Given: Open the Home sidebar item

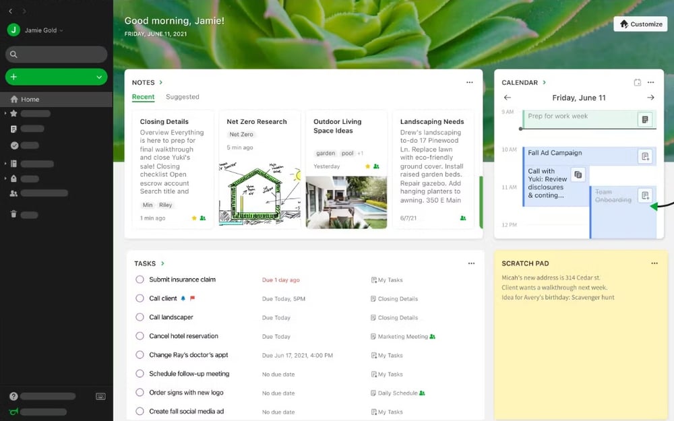Looking at the screenshot, I should coord(56,99).
